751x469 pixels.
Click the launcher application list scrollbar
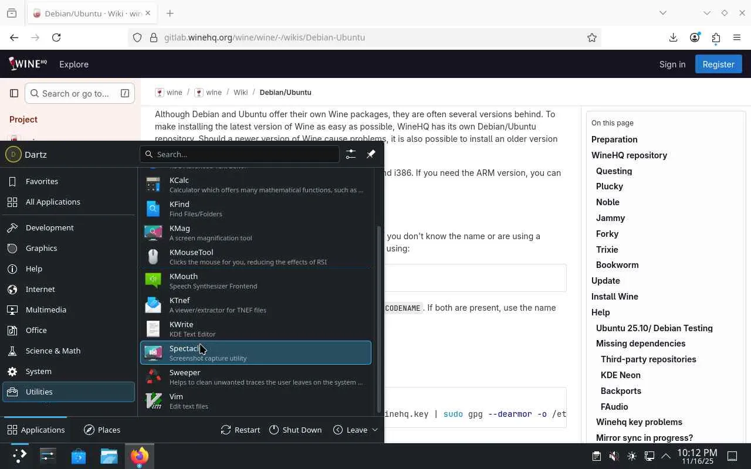[379, 320]
